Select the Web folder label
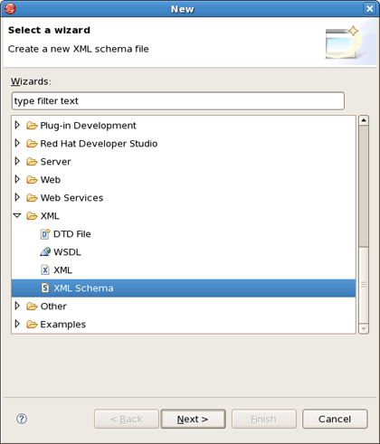This screenshot has height=444, width=380. (x=51, y=180)
